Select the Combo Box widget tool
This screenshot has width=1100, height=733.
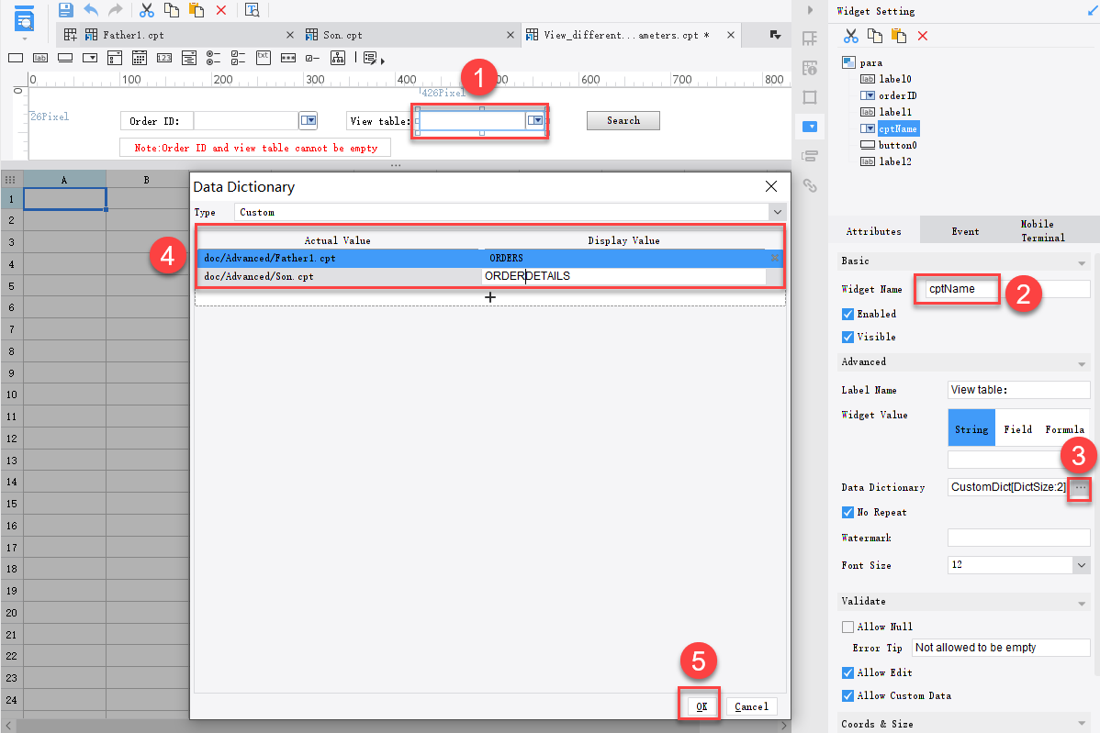(x=91, y=57)
